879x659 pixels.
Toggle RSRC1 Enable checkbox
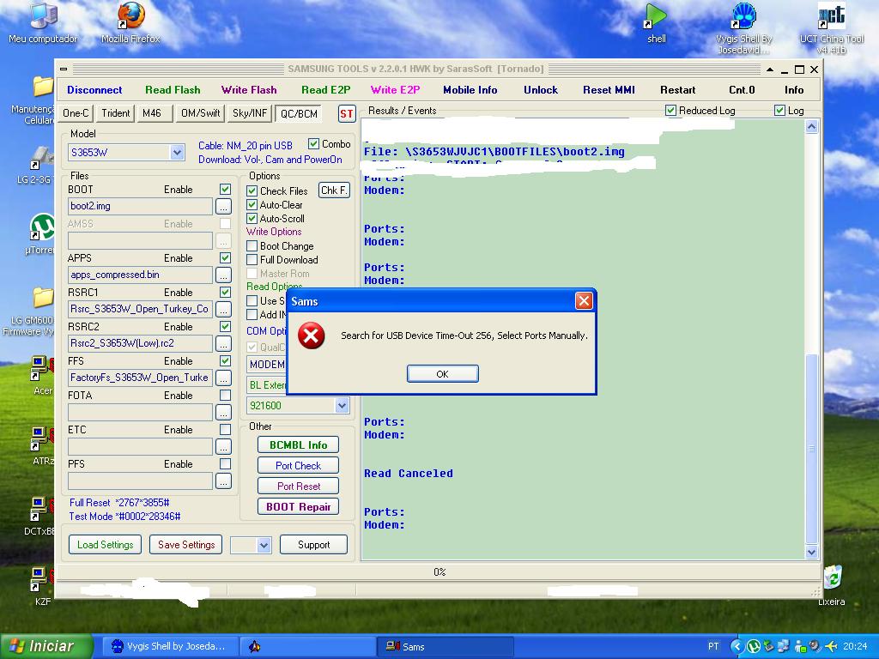226,292
